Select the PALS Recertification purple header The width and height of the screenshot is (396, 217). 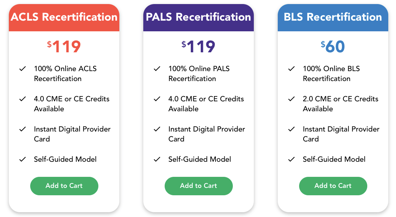pyautogui.click(x=199, y=18)
